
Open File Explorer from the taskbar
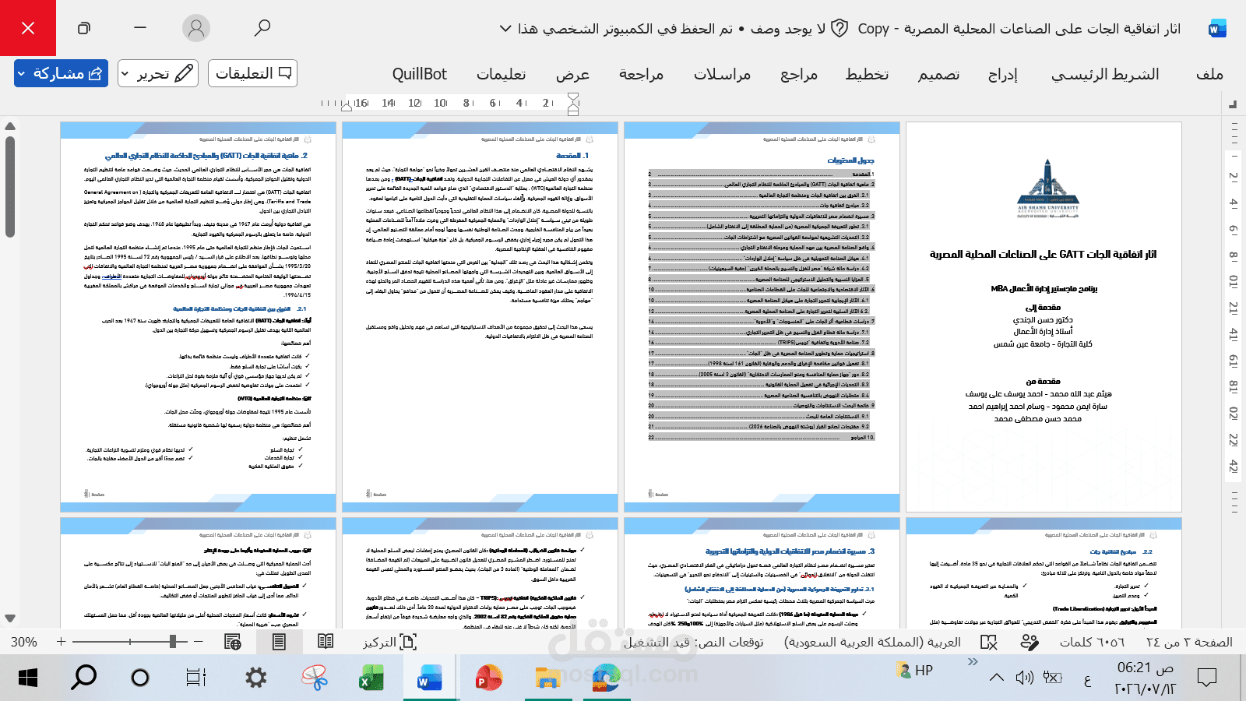547,678
